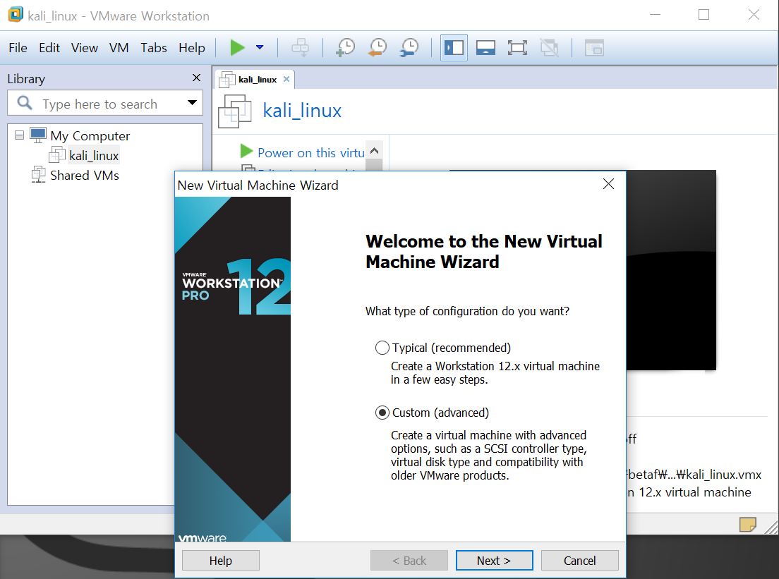
Task: Click the search magnifier icon in Library
Action: coord(24,103)
